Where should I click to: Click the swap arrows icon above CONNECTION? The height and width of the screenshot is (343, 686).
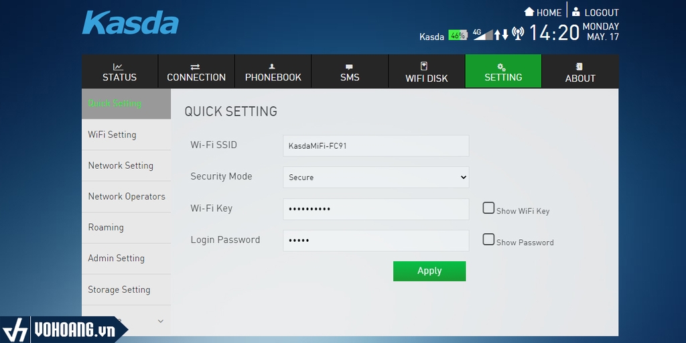tap(195, 67)
